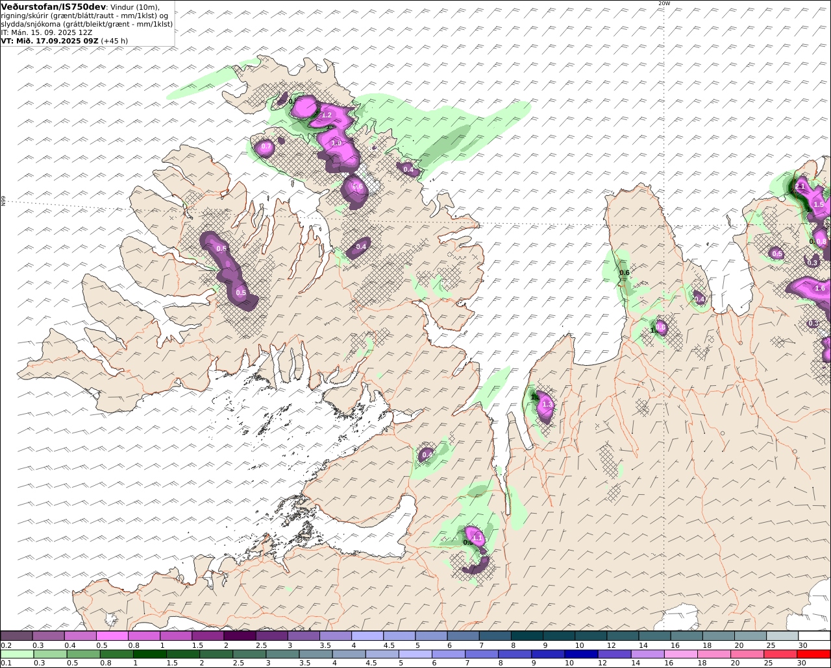Click the "20W" longitude label

664,3
